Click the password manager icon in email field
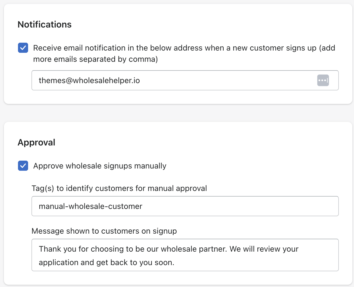The width and height of the screenshot is (354, 287). 323,80
